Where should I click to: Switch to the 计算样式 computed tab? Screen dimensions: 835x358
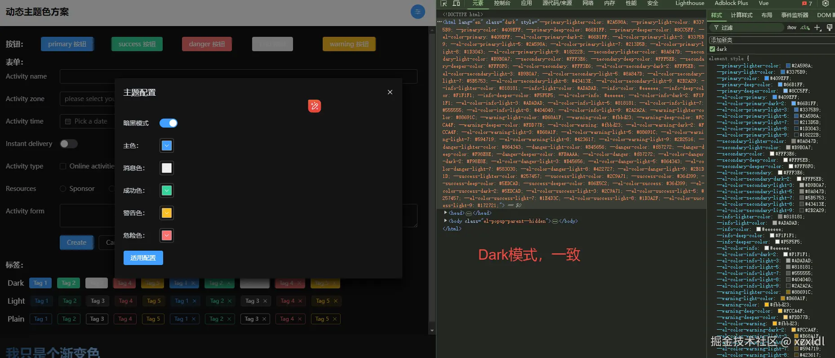point(742,15)
